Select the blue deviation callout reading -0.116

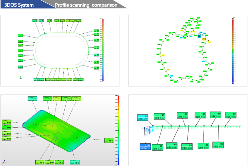click(145, 147)
